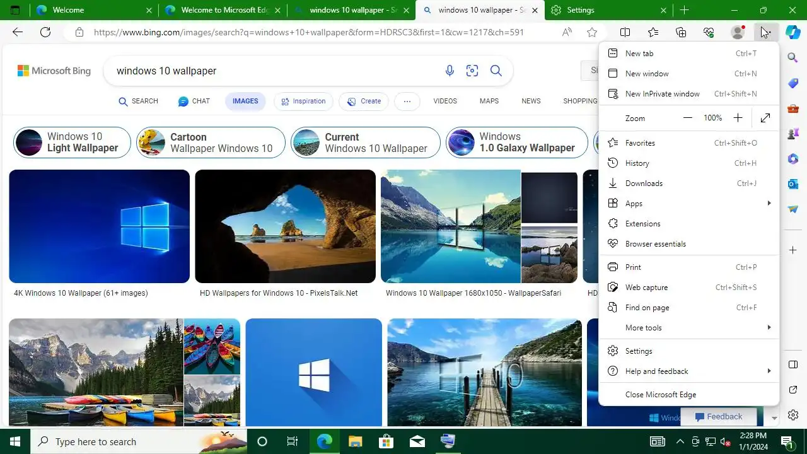Open the split screen icon

[x=625, y=32]
